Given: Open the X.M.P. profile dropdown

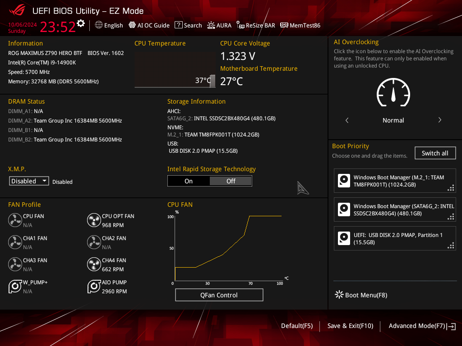Looking at the screenshot, I should tap(29, 181).
